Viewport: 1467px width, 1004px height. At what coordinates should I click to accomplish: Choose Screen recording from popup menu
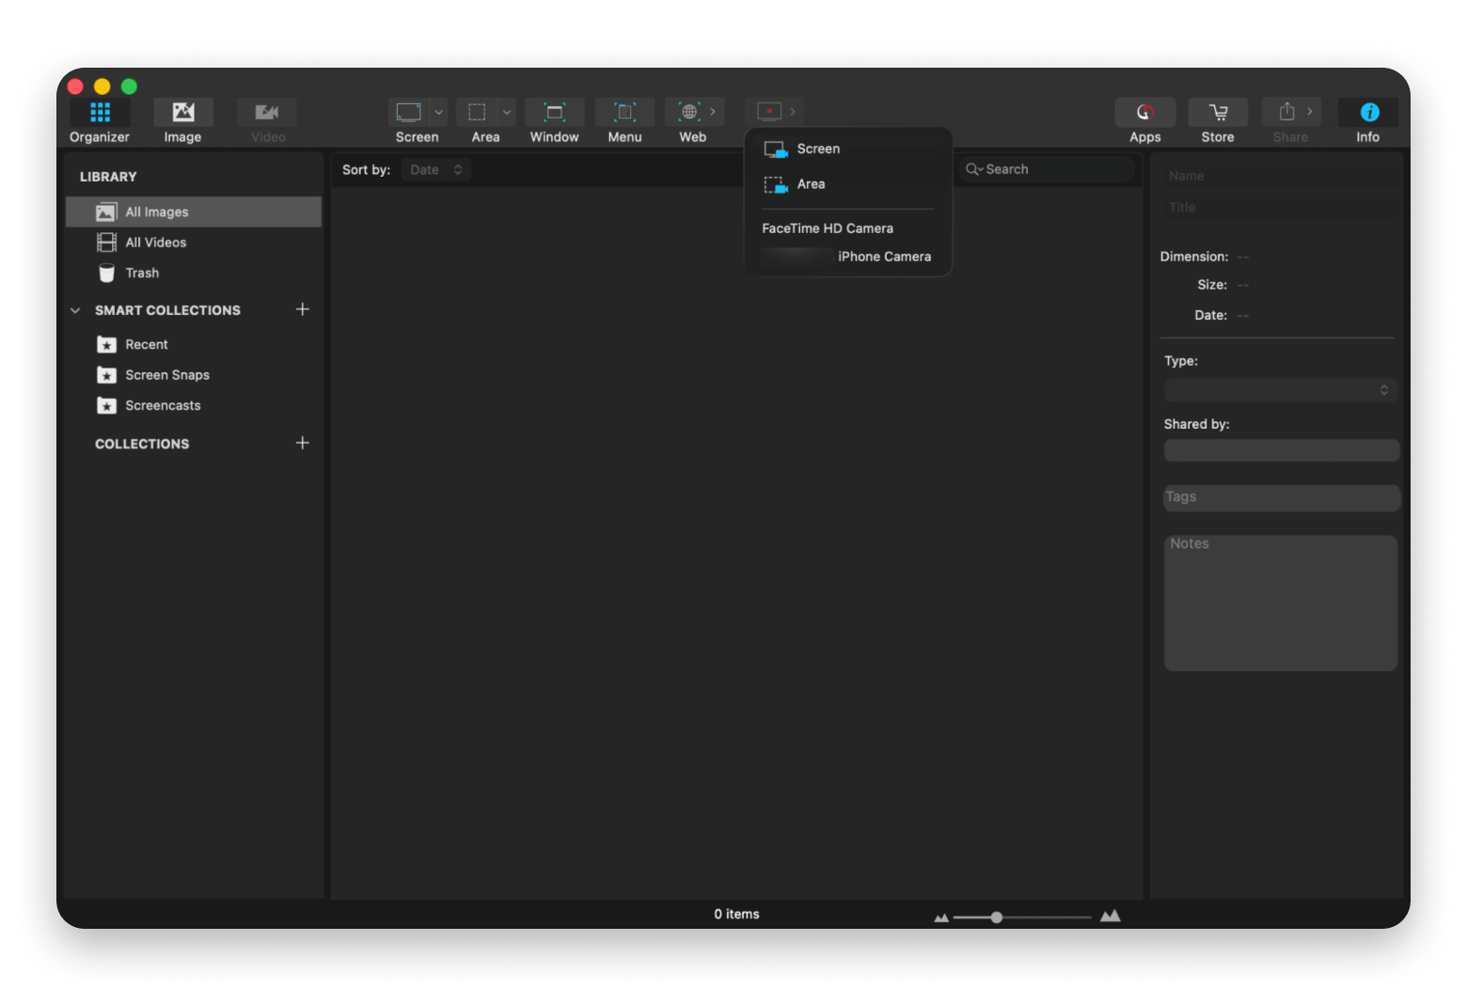[x=848, y=149]
